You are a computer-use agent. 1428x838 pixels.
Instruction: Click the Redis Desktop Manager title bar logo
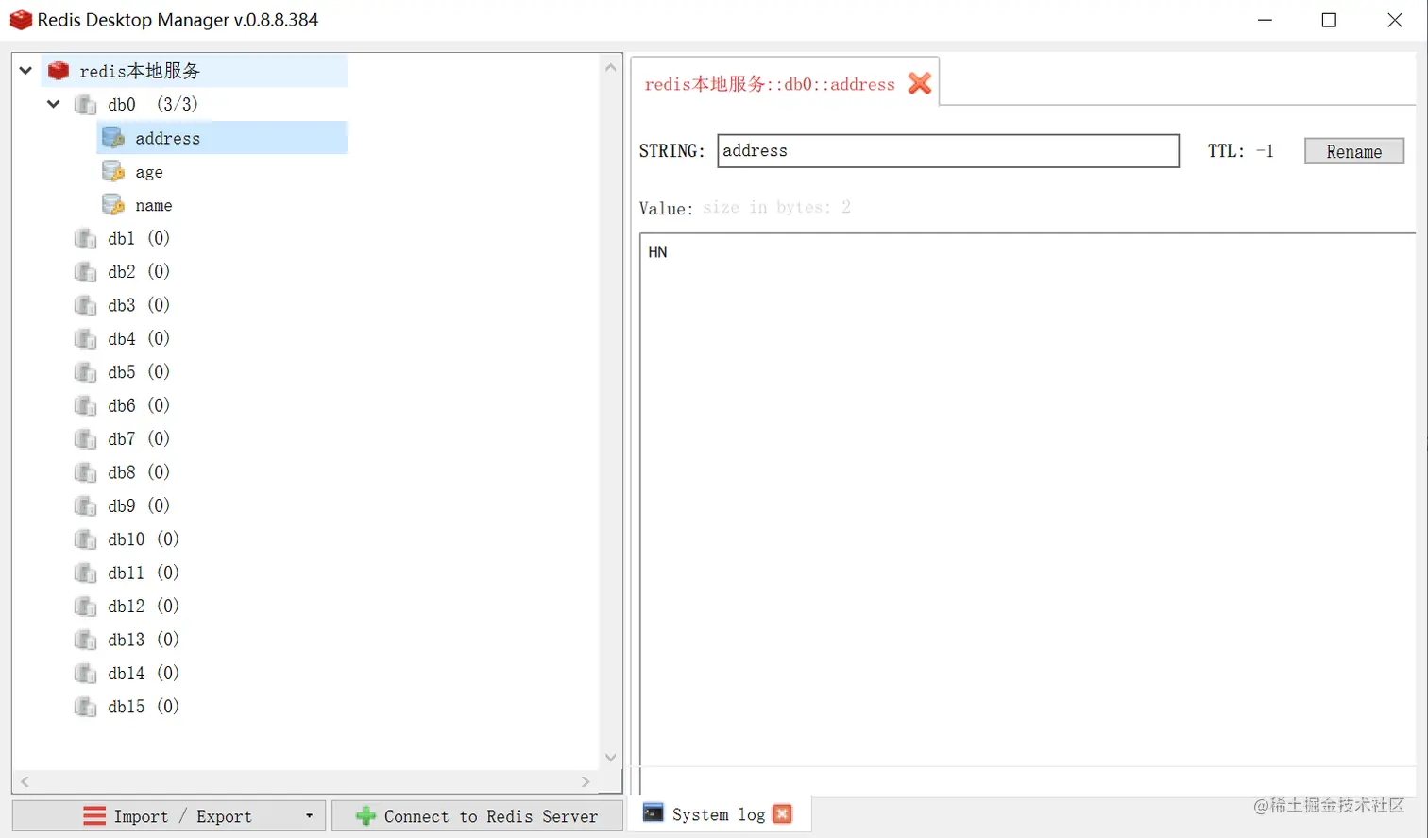point(20,20)
